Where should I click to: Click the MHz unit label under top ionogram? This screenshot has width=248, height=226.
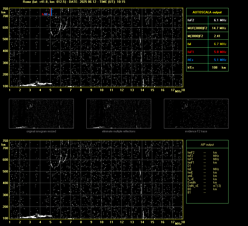coord(178,91)
